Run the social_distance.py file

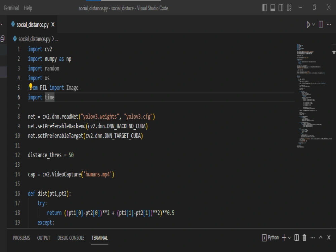point(308,24)
